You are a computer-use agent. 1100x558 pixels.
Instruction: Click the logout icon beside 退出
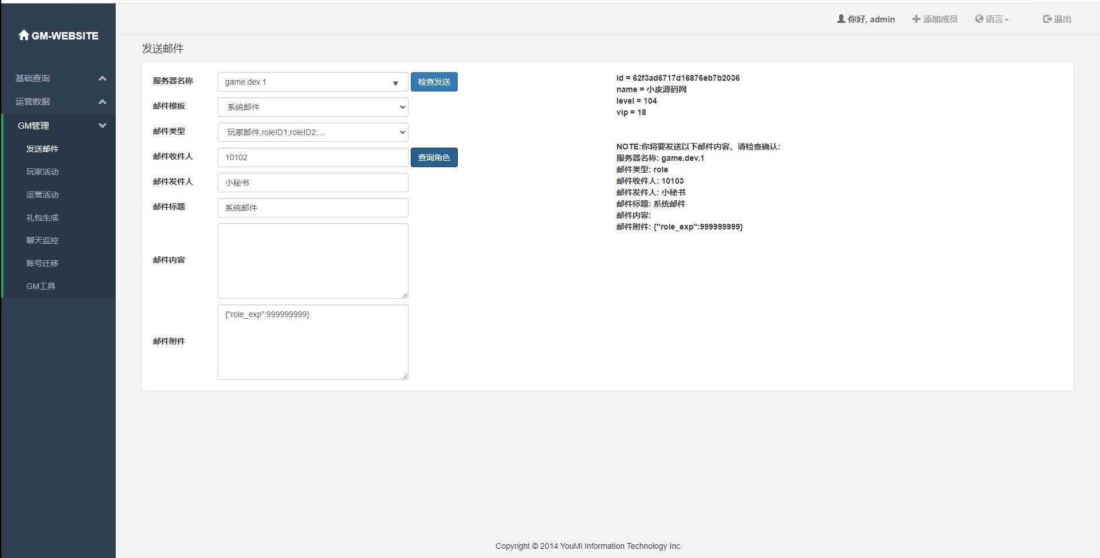1047,19
